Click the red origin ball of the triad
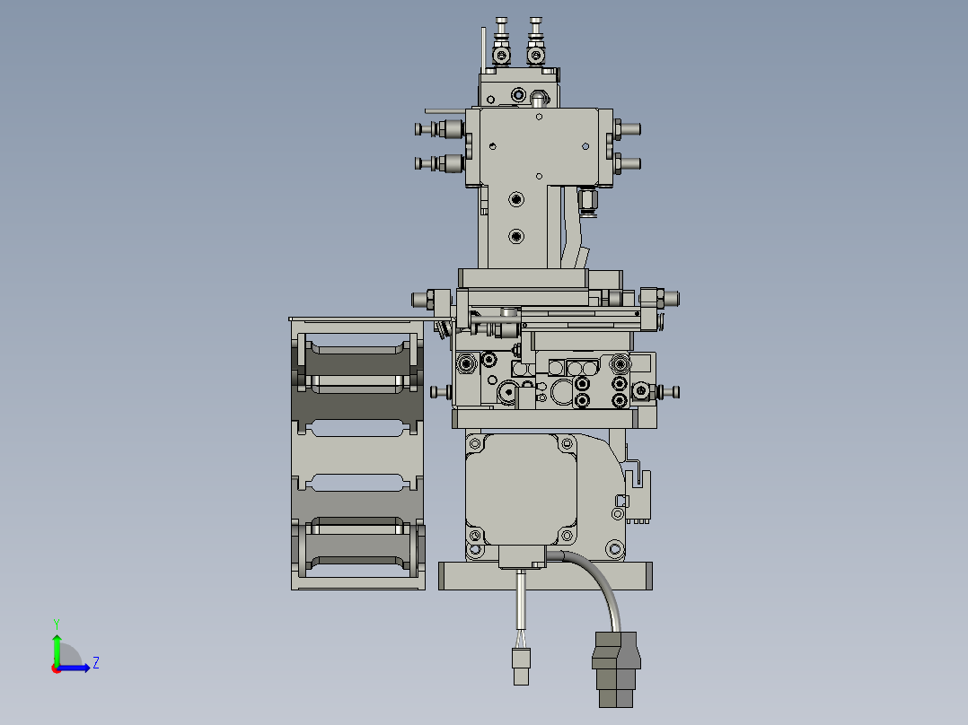 57,668
